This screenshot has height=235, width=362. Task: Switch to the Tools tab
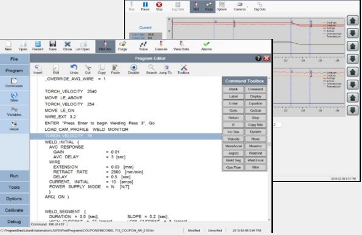[15, 187]
